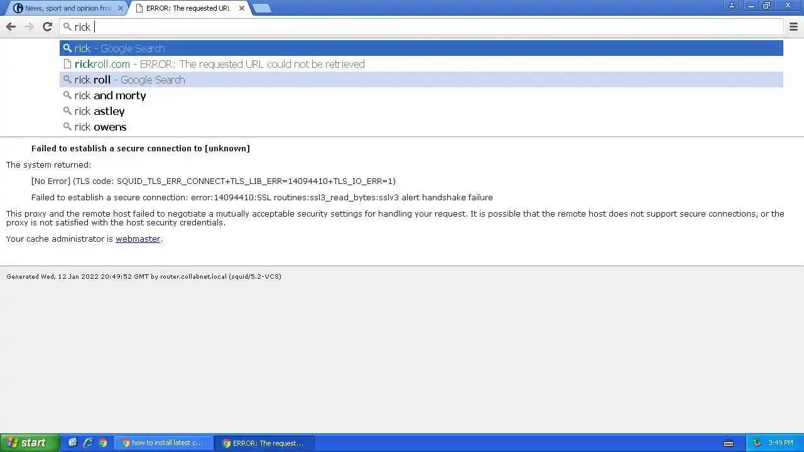Image resolution: width=804 pixels, height=452 pixels.
Task: Close the 'News, sport and opinion' tab
Action: [x=121, y=8]
